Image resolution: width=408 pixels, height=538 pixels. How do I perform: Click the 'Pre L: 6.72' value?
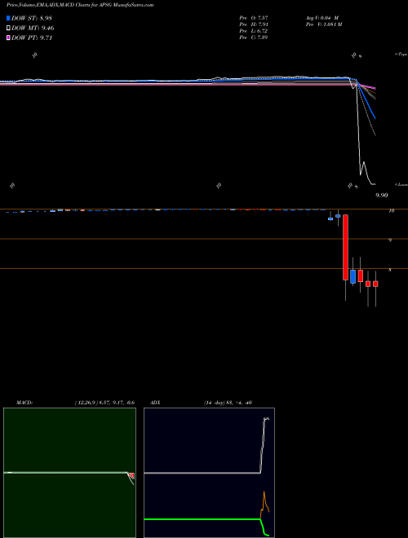pyautogui.click(x=254, y=31)
